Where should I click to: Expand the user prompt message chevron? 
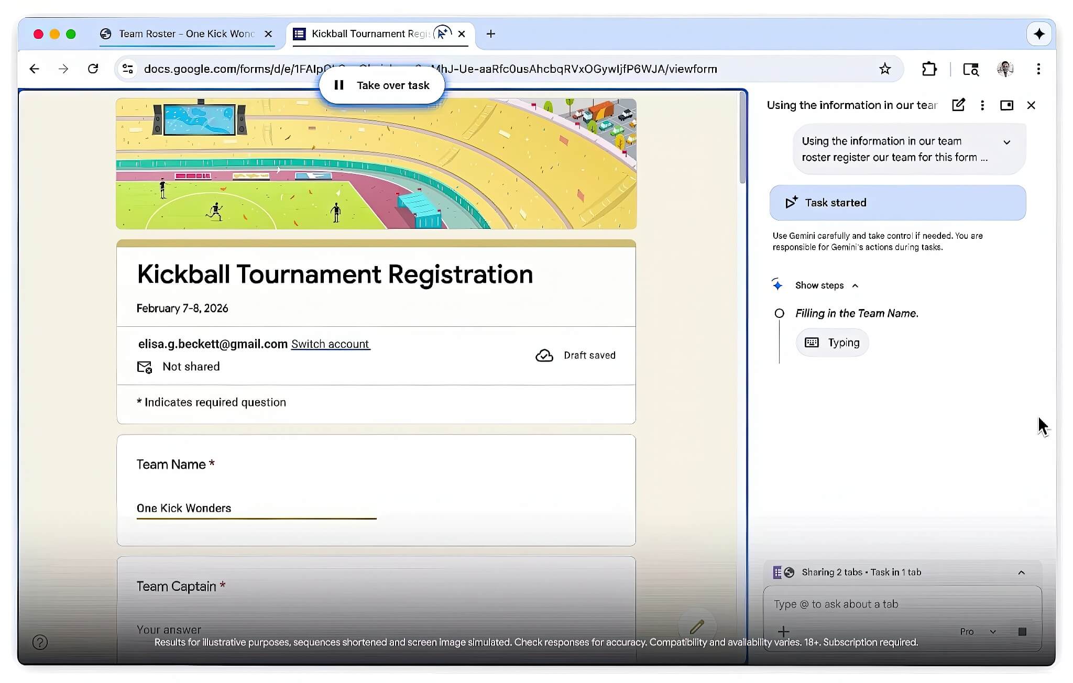point(1006,142)
